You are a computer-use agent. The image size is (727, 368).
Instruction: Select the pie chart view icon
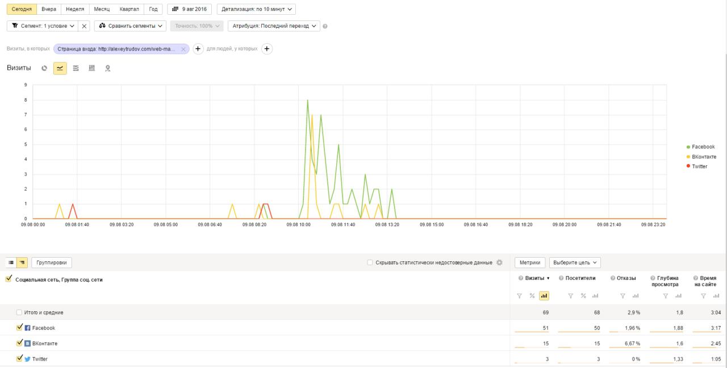coord(44,68)
